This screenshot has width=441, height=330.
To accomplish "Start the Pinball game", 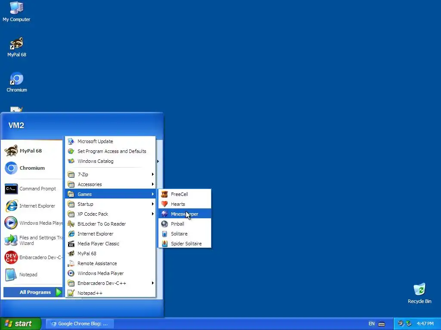I will pyautogui.click(x=184, y=224).
